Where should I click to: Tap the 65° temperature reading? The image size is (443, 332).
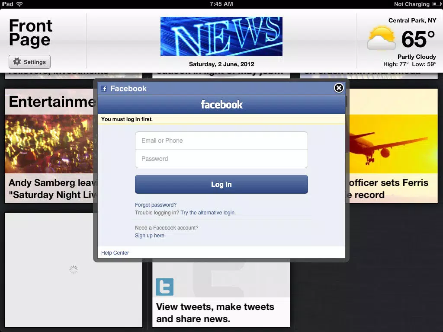click(x=418, y=39)
